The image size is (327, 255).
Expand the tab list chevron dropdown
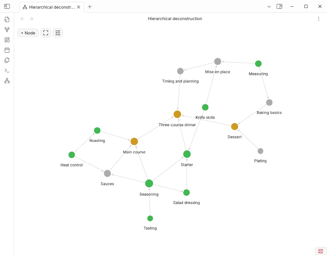click(x=269, y=7)
